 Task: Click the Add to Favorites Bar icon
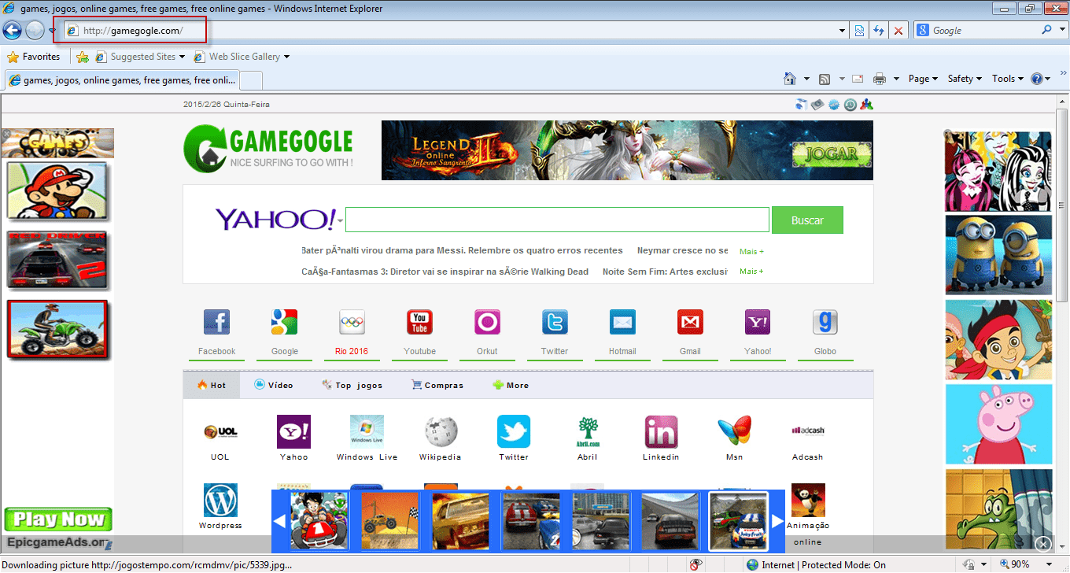pos(83,57)
